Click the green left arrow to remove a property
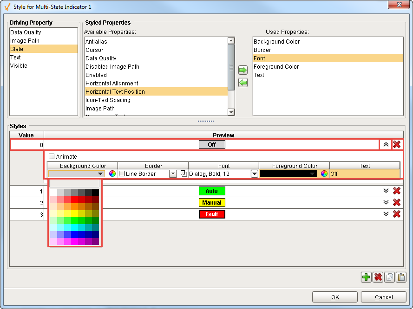413x309 pixels. [243, 83]
